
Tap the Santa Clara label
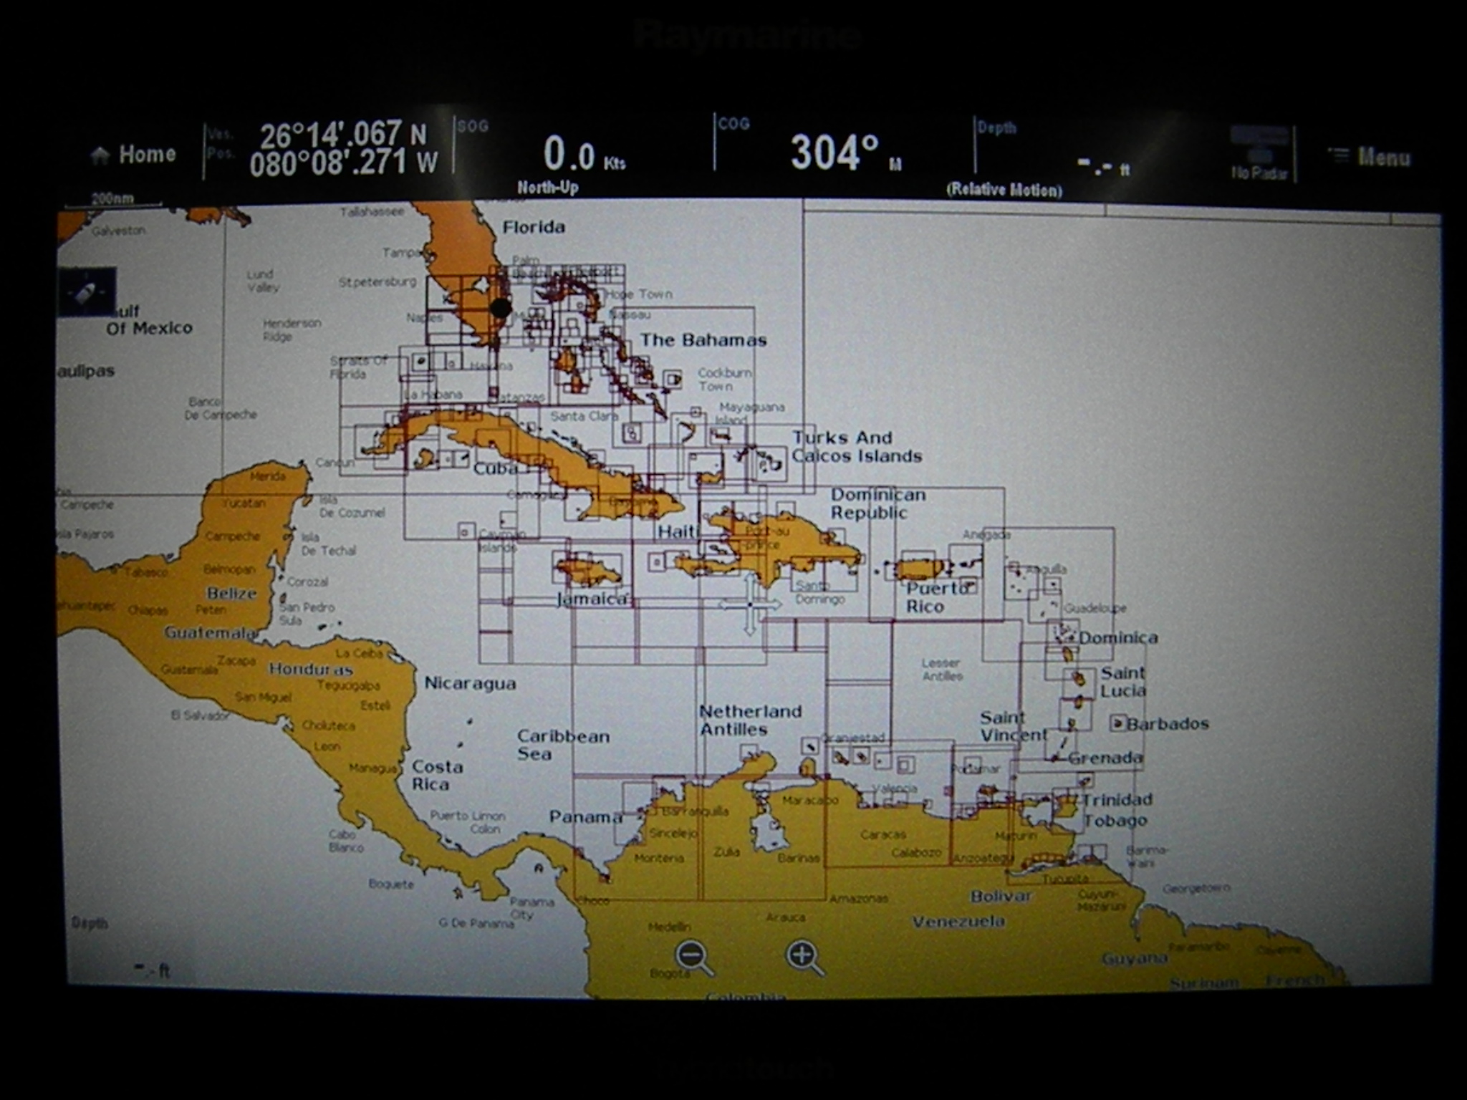point(584,416)
